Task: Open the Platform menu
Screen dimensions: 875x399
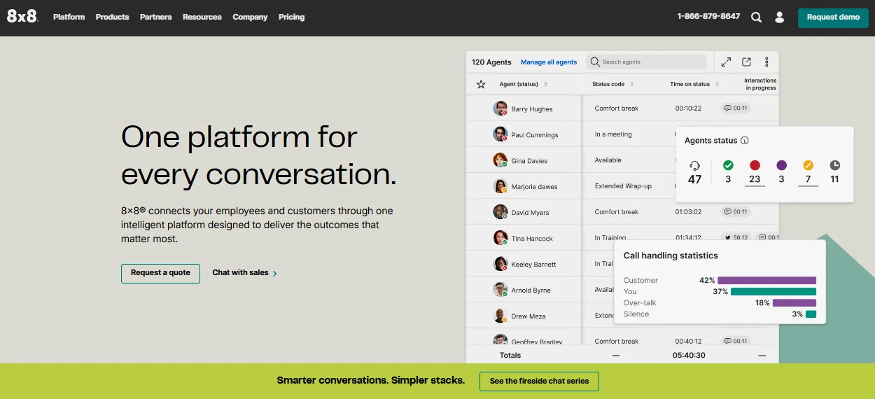Action: pos(69,17)
